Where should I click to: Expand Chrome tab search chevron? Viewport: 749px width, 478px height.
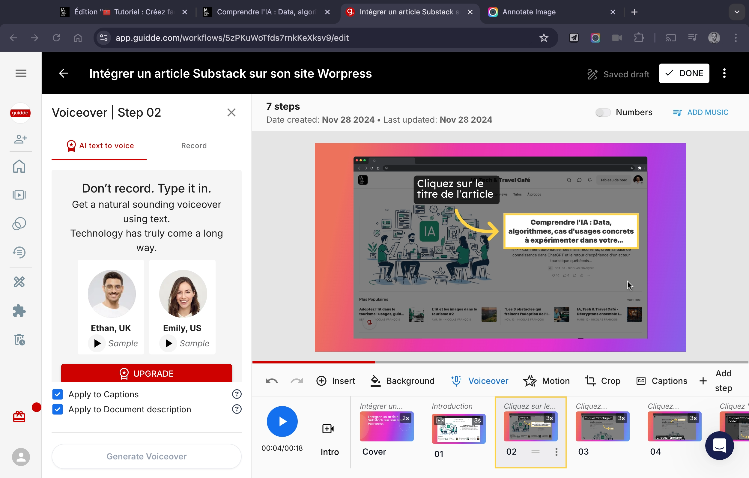737,12
